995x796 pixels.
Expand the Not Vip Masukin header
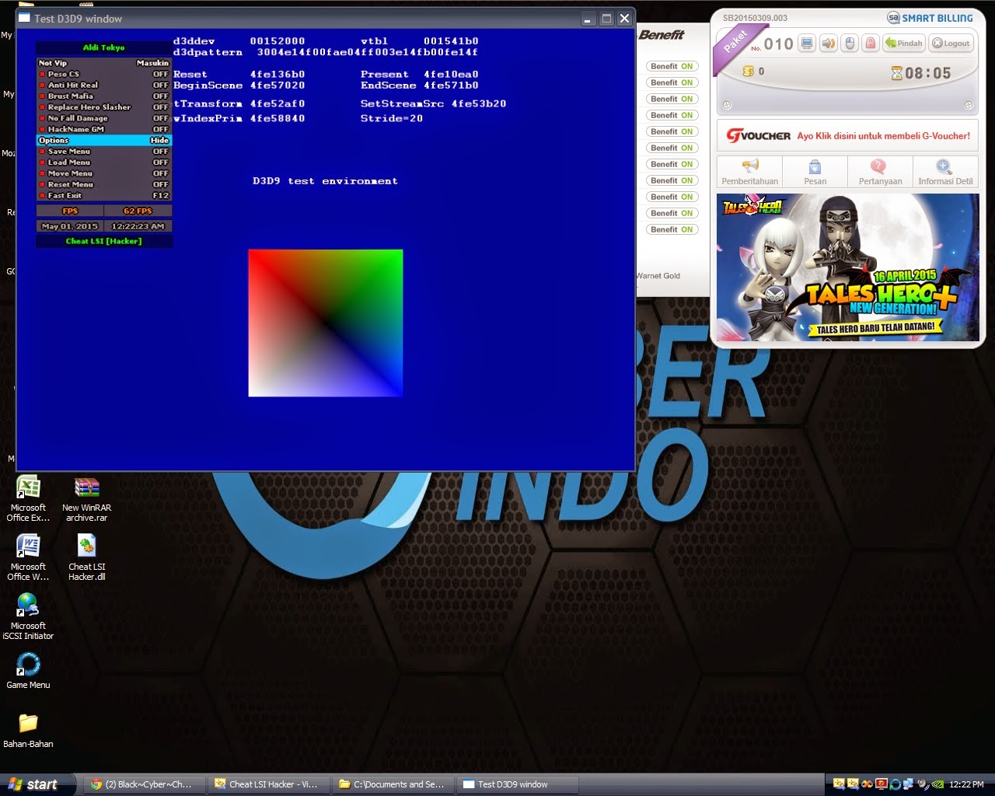tap(104, 63)
